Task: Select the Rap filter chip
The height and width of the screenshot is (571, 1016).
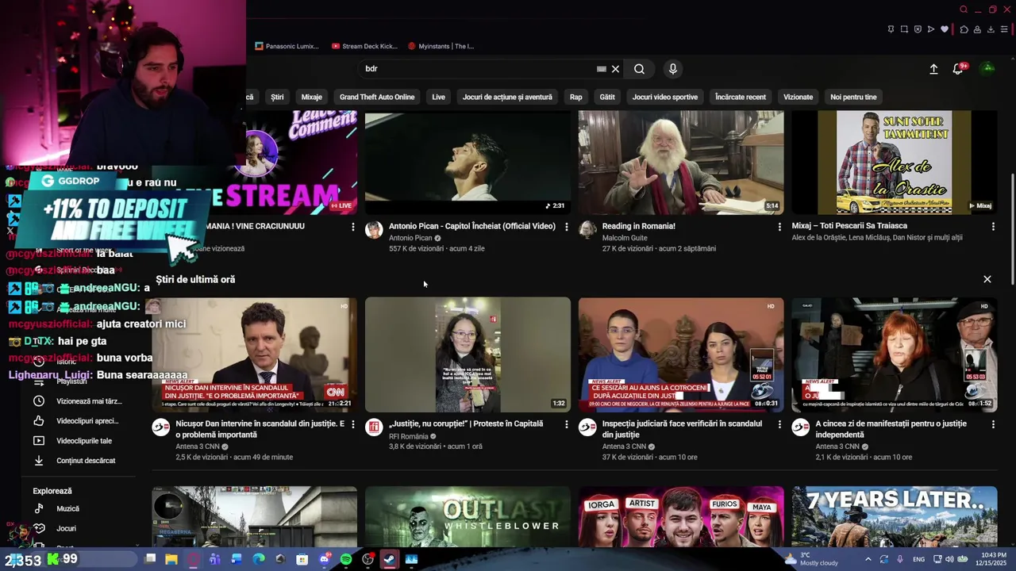Action: click(575, 97)
